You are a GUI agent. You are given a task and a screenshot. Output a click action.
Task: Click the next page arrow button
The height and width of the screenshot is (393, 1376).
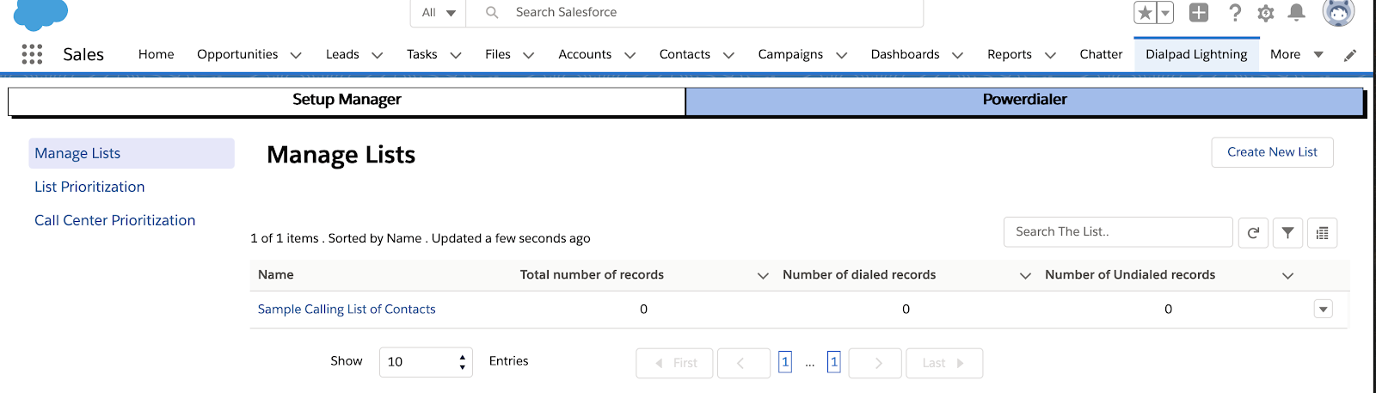coord(875,363)
